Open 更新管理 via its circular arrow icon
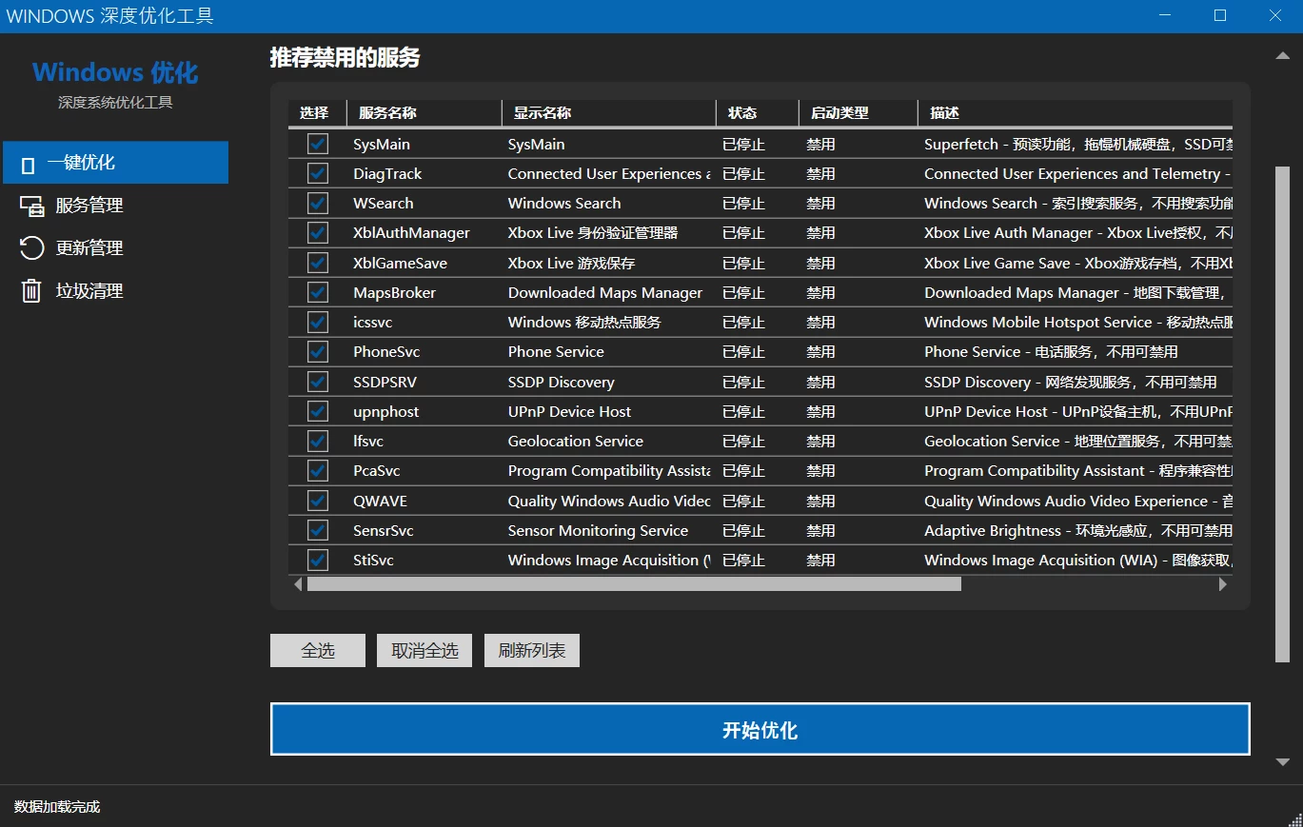This screenshot has height=827, width=1303. point(31,247)
